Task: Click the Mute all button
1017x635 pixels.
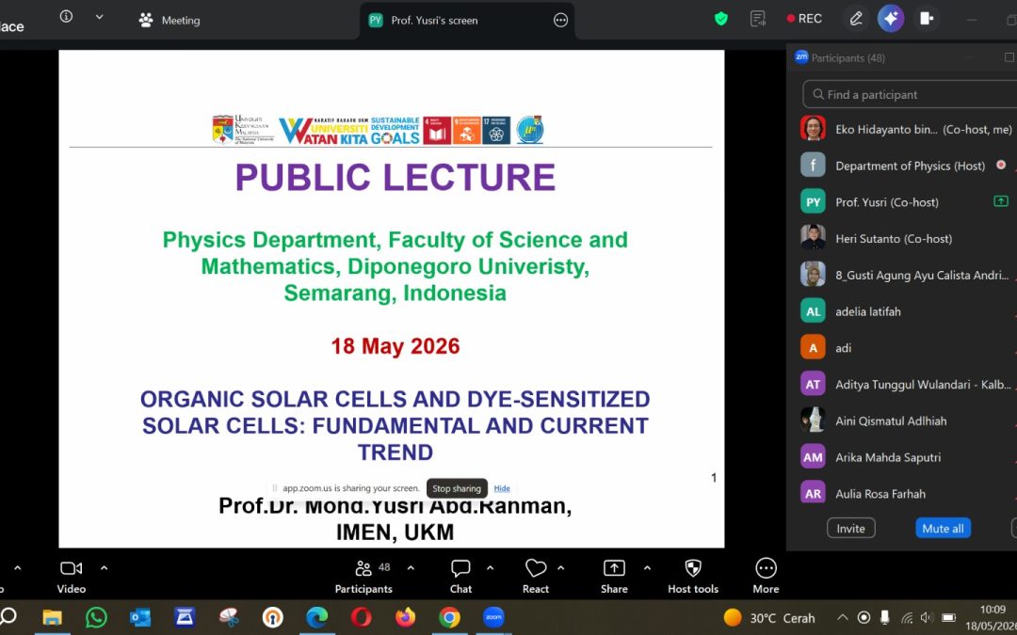Action: pyautogui.click(x=943, y=528)
